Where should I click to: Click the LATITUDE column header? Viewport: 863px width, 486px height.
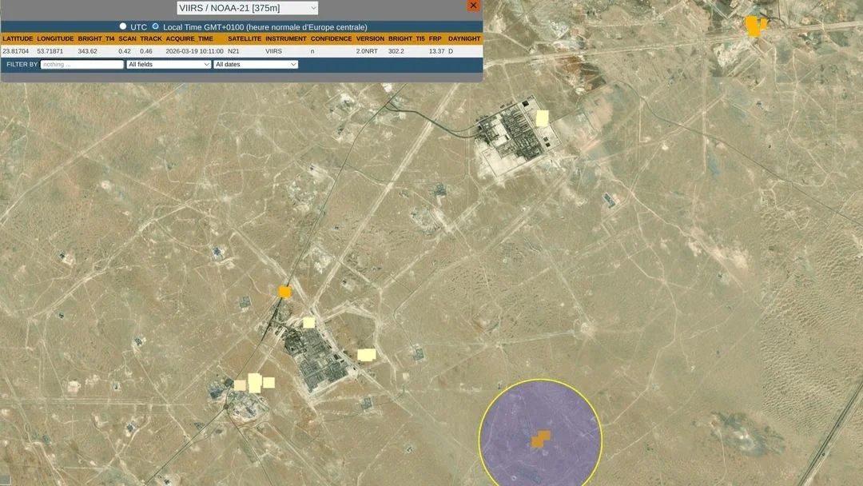pos(18,38)
